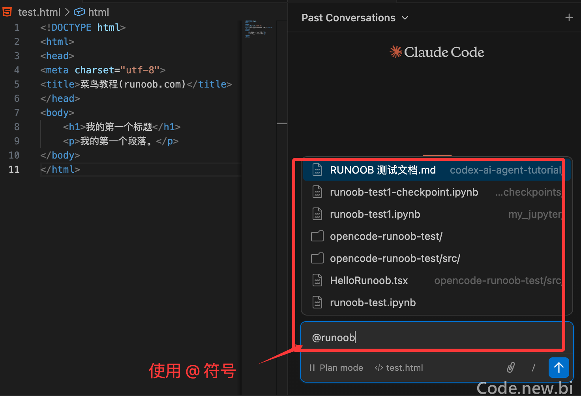Click the editor minimap preview
Viewport: 581px width, 396px height.
tap(259, 29)
